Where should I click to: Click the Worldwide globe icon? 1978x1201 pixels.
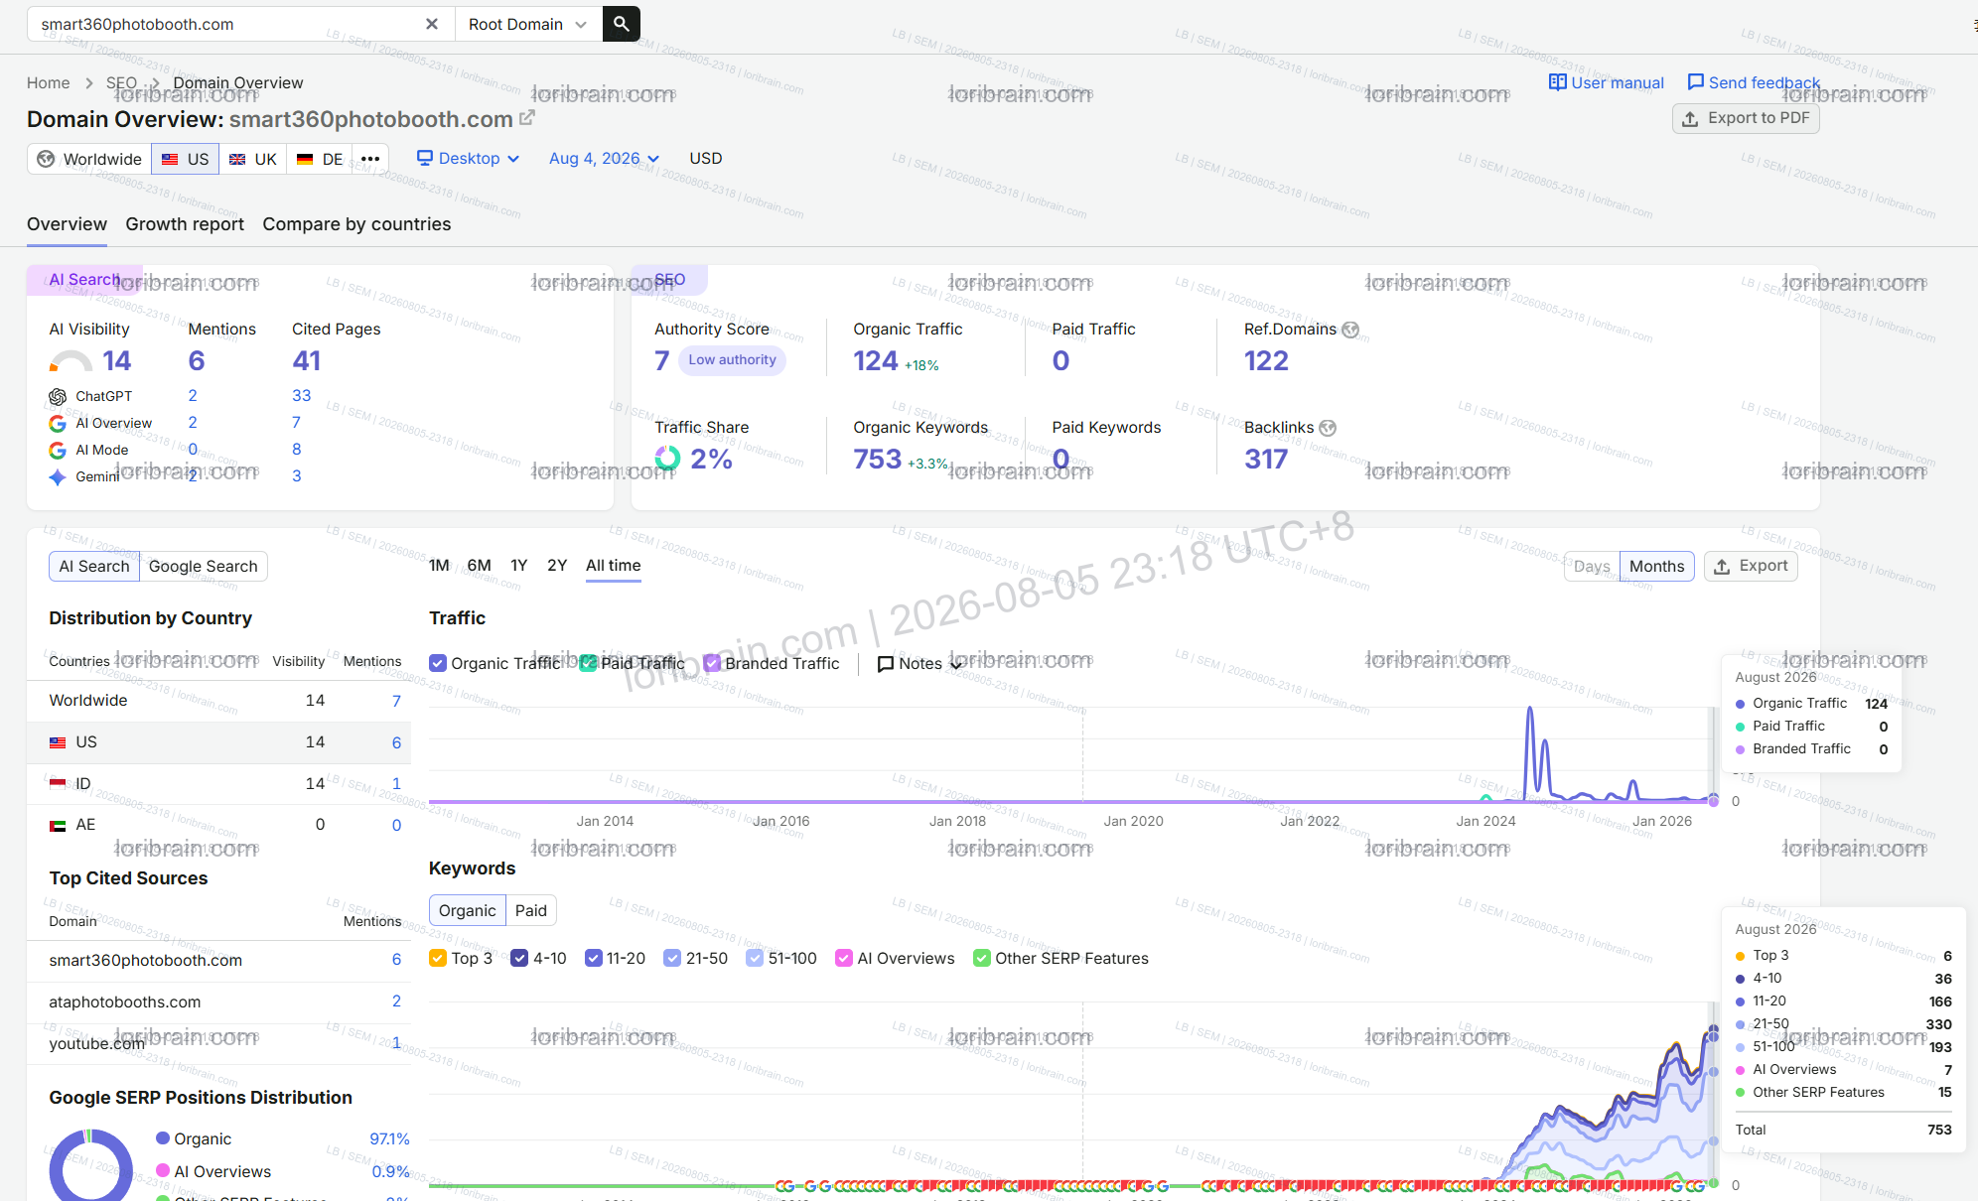[46, 159]
